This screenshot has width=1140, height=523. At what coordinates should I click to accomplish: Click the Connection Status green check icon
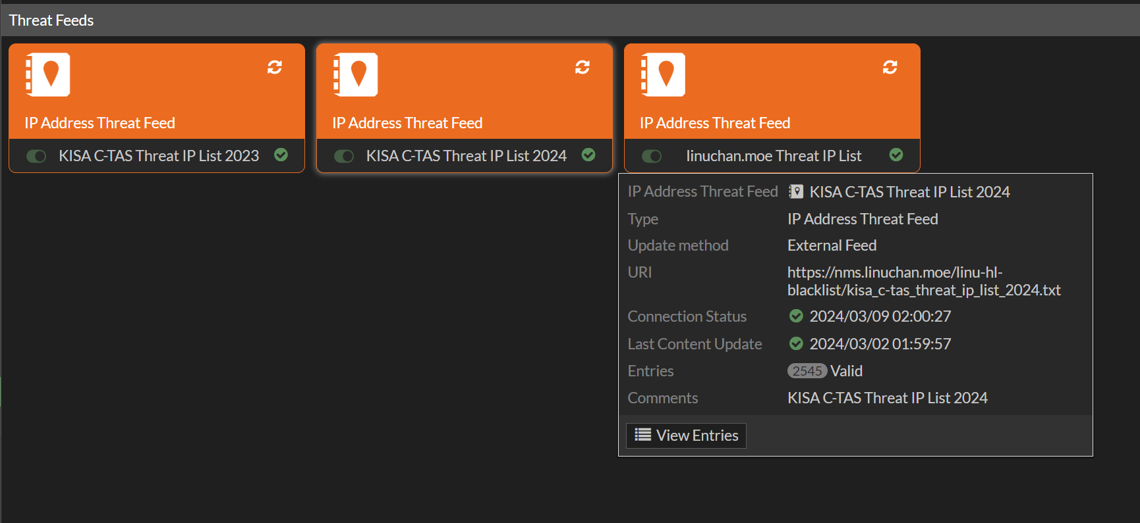click(796, 316)
